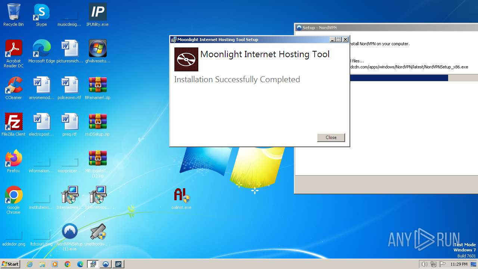Select the BRenamerl.zip archive icon
The image size is (478, 269).
click(x=97, y=88)
